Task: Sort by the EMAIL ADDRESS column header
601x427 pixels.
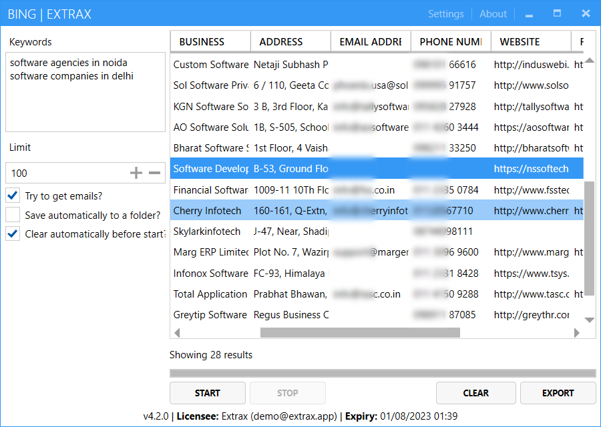Action: click(371, 41)
